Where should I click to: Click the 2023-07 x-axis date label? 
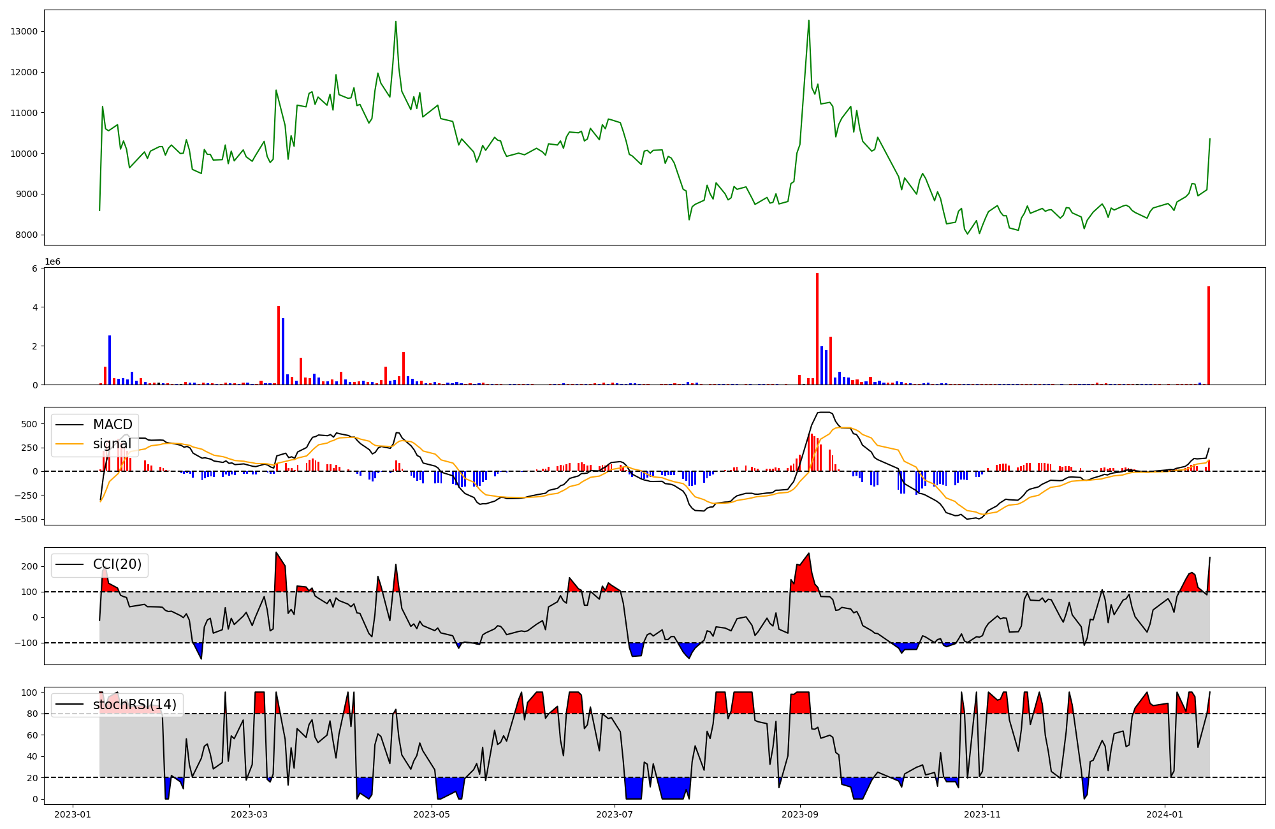pyautogui.click(x=615, y=814)
